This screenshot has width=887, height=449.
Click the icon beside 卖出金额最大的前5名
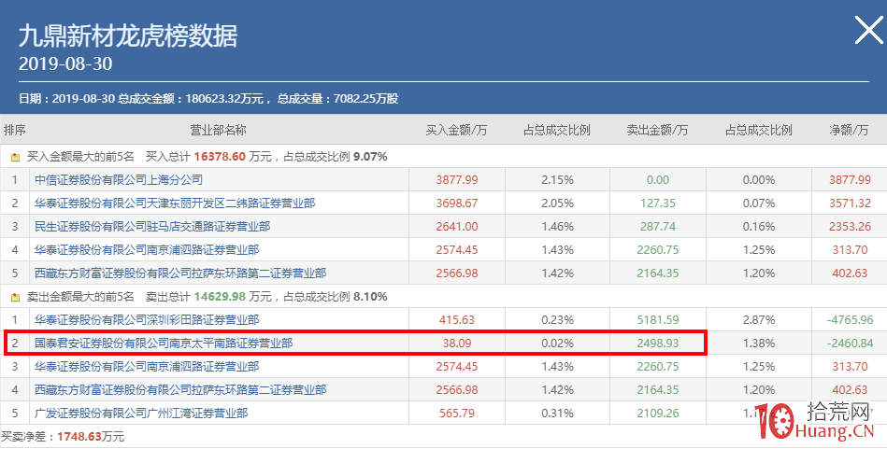point(15,297)
